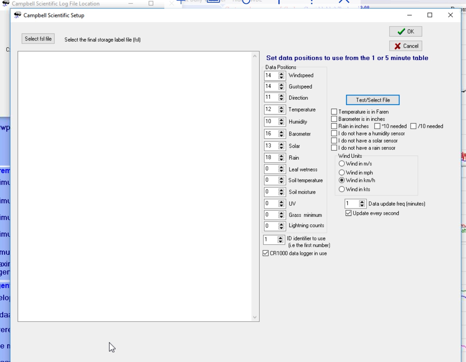Click the Soil moisture value field
Viewport: 466px width, 362px height.
(x=271, y=192)
